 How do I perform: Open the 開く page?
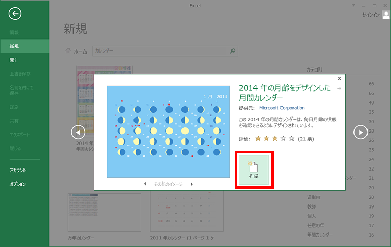click(x=13, y=60)
